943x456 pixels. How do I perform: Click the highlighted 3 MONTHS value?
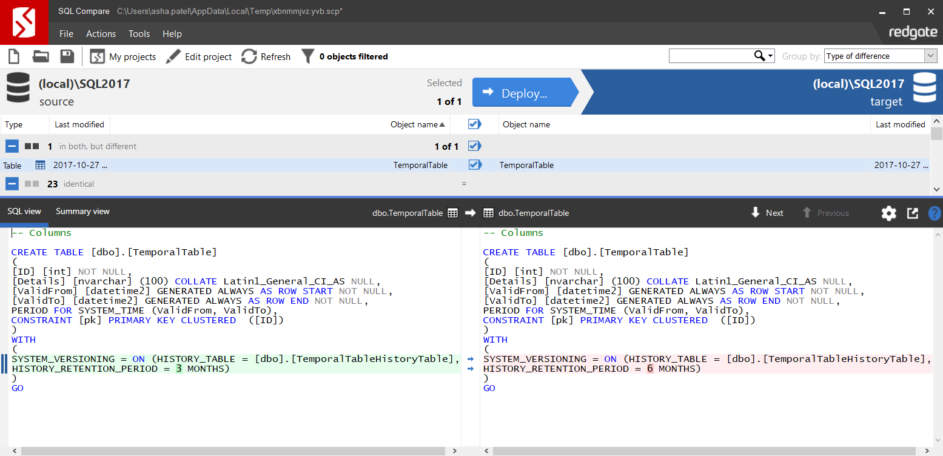[179, 369]
